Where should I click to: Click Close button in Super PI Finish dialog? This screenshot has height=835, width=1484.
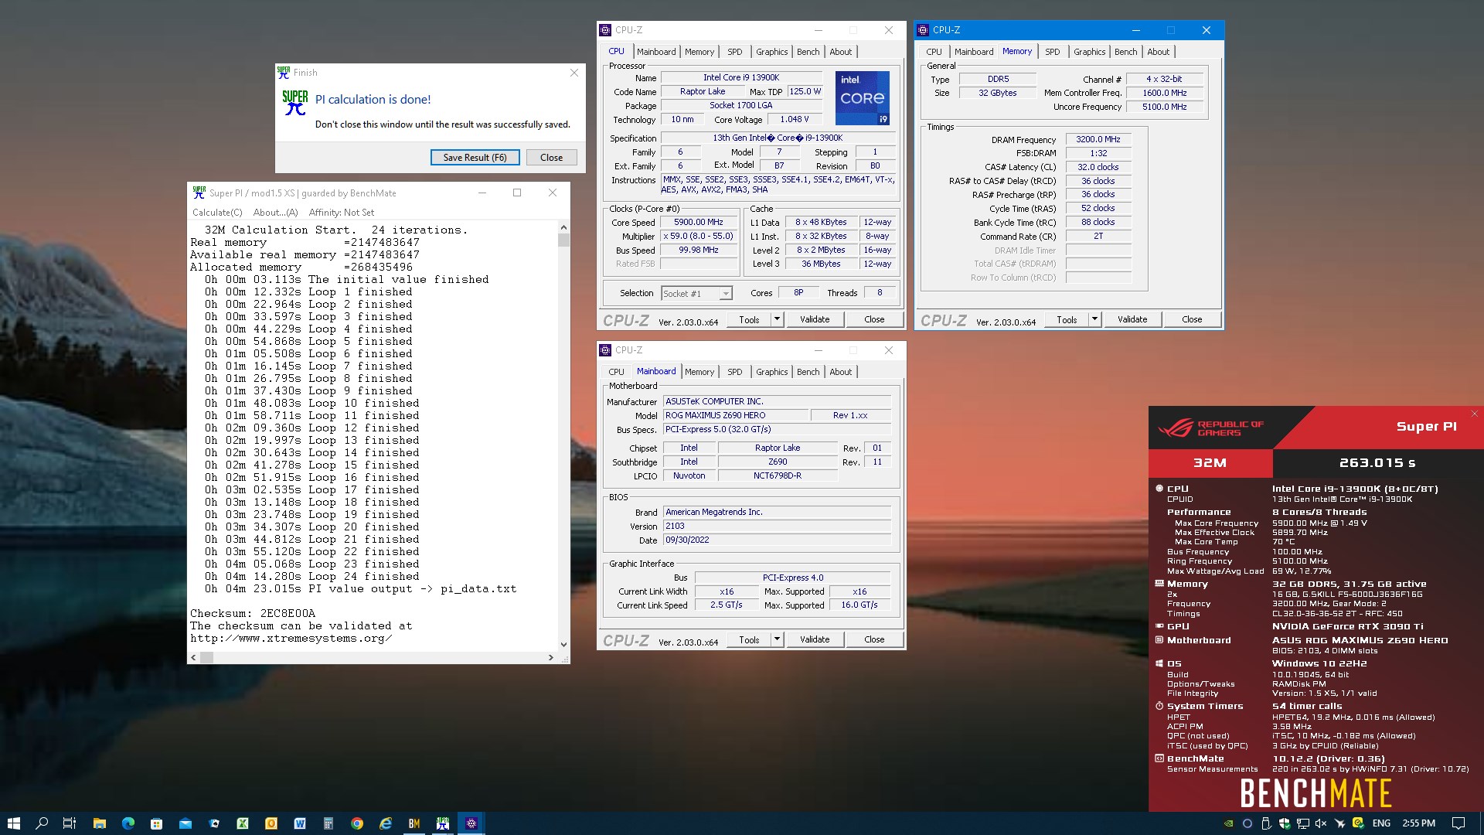point(551,158)
